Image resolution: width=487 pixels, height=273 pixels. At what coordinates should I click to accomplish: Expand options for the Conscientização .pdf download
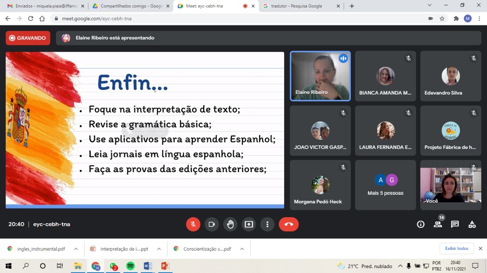coord(242,249)
